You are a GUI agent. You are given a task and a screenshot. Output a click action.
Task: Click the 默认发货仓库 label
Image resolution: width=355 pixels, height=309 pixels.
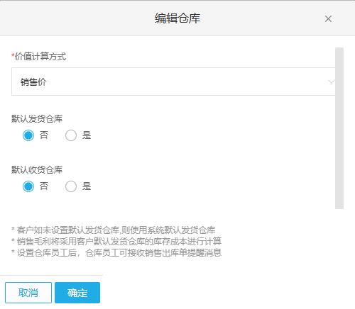[37, 118]
